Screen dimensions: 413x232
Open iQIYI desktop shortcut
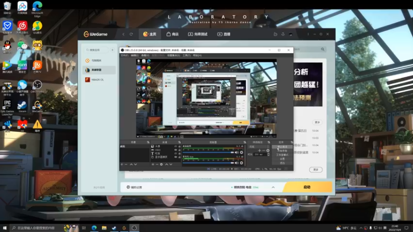22,67
